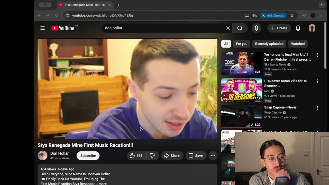
Task: Open the YouTube hamburger guide menu
Action: click(42, 28)
